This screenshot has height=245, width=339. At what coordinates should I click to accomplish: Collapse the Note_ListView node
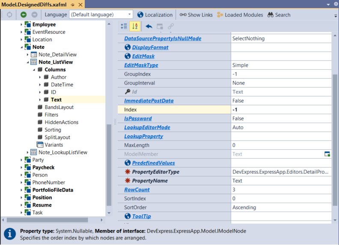(x=28, y=62)
